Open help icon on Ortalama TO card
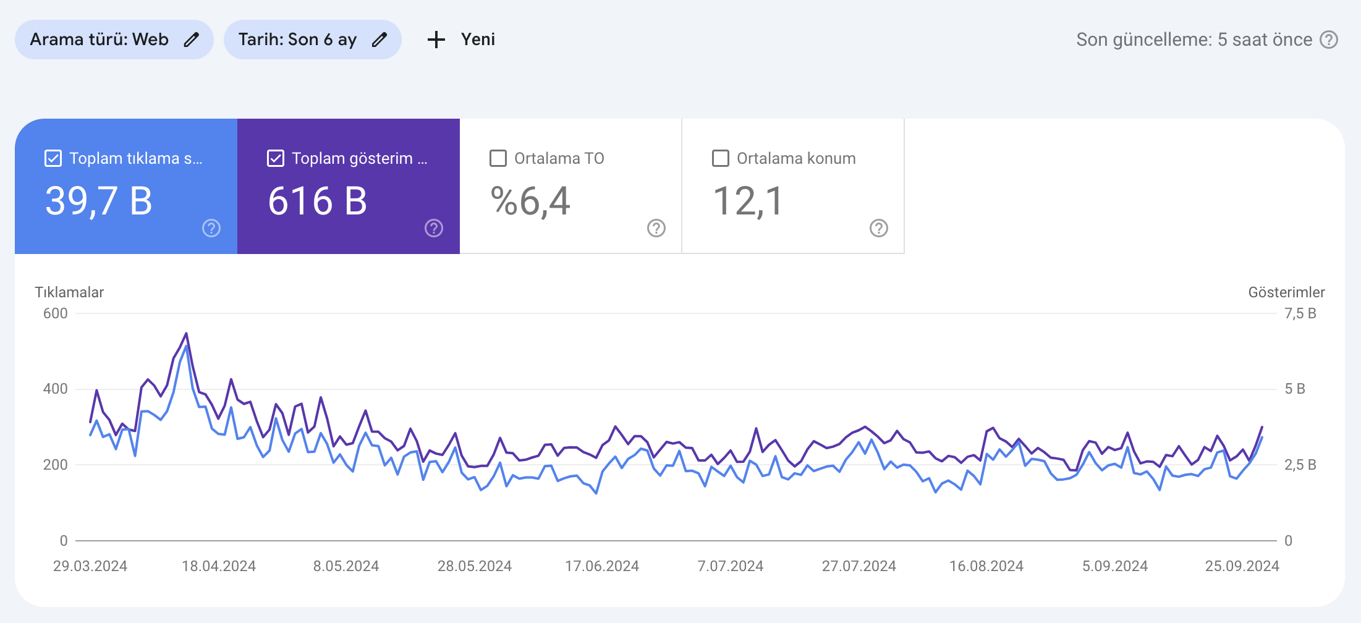 656,228
